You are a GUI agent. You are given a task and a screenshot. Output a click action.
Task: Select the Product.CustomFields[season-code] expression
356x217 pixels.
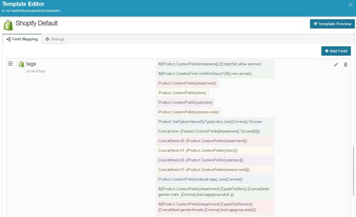pos(188,112)
